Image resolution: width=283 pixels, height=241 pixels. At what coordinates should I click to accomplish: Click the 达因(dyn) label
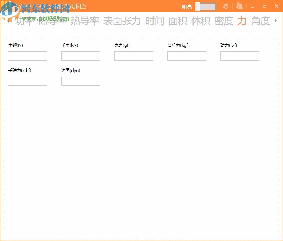(x=70, y=70)
